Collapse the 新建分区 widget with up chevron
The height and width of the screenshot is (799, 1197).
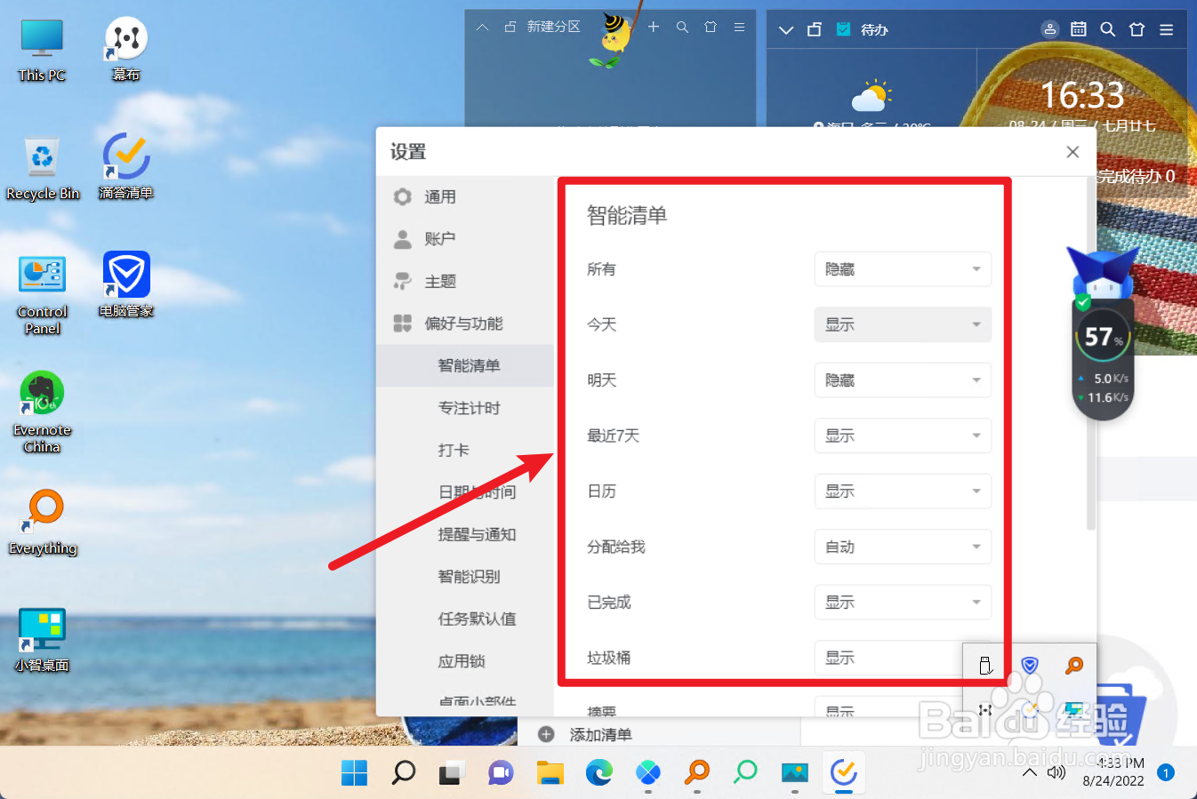pos(482,28)
